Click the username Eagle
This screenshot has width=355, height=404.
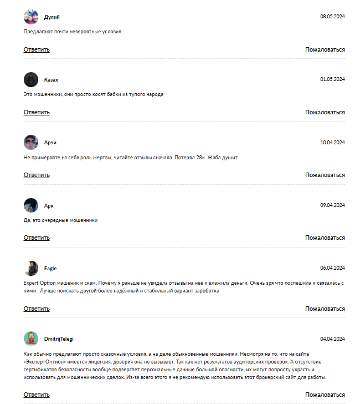(x=50, y=269)
